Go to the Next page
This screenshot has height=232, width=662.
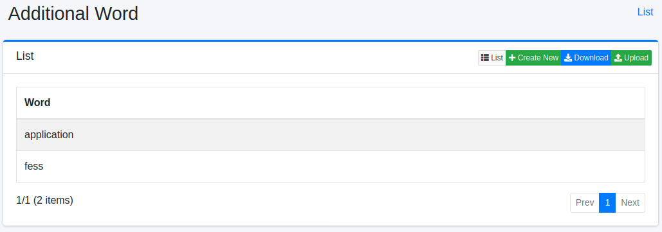tap(630, 203)
